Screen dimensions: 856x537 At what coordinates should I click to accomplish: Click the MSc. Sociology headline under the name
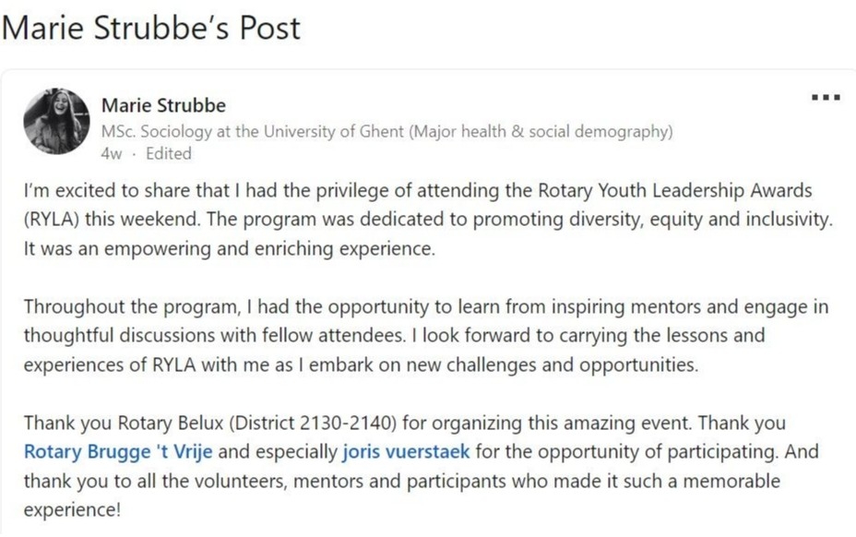pyautogui.click(x=386, y=132)
